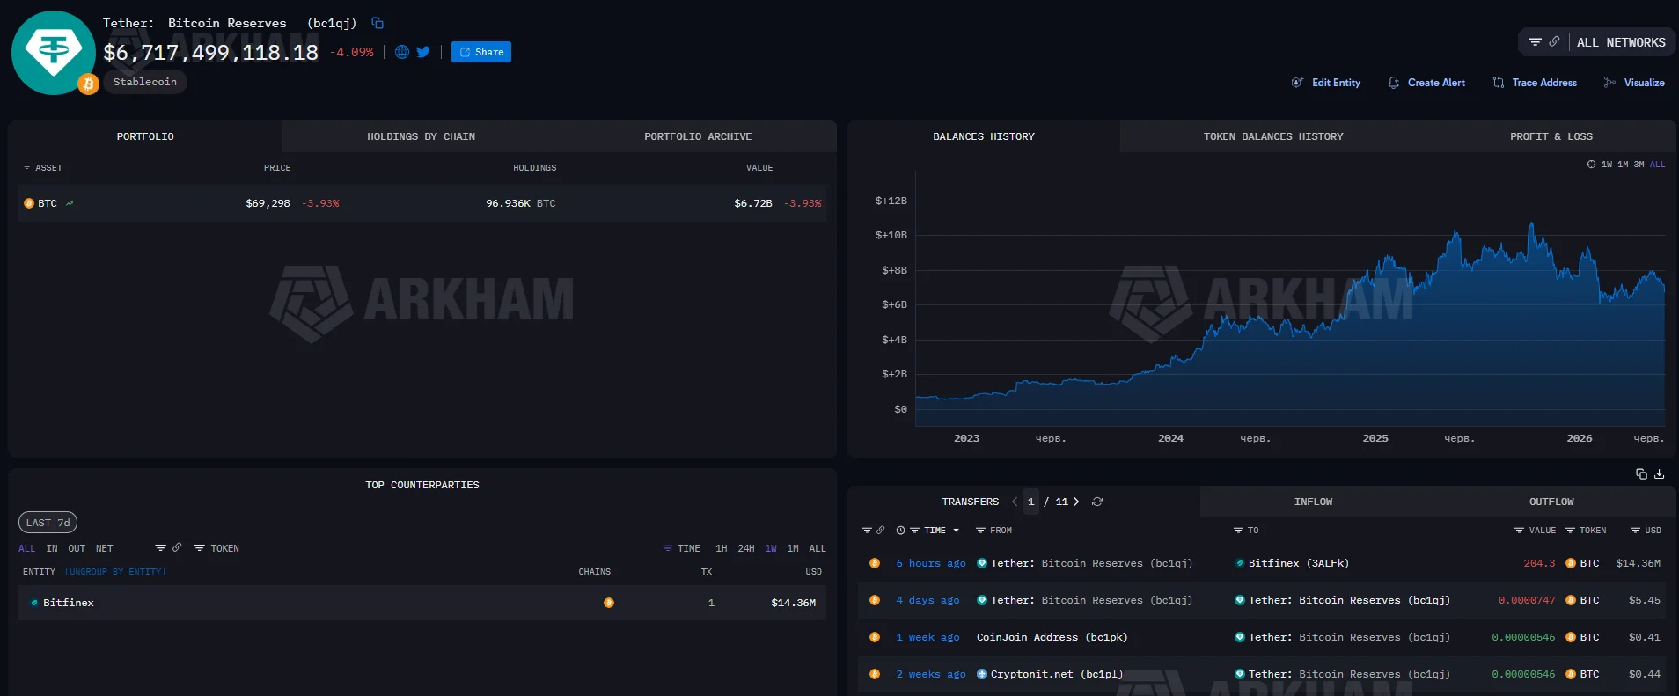1679x696 pixels.
Task: Filter portfolio by ASSET column
Action: click(x=42, y=167)
